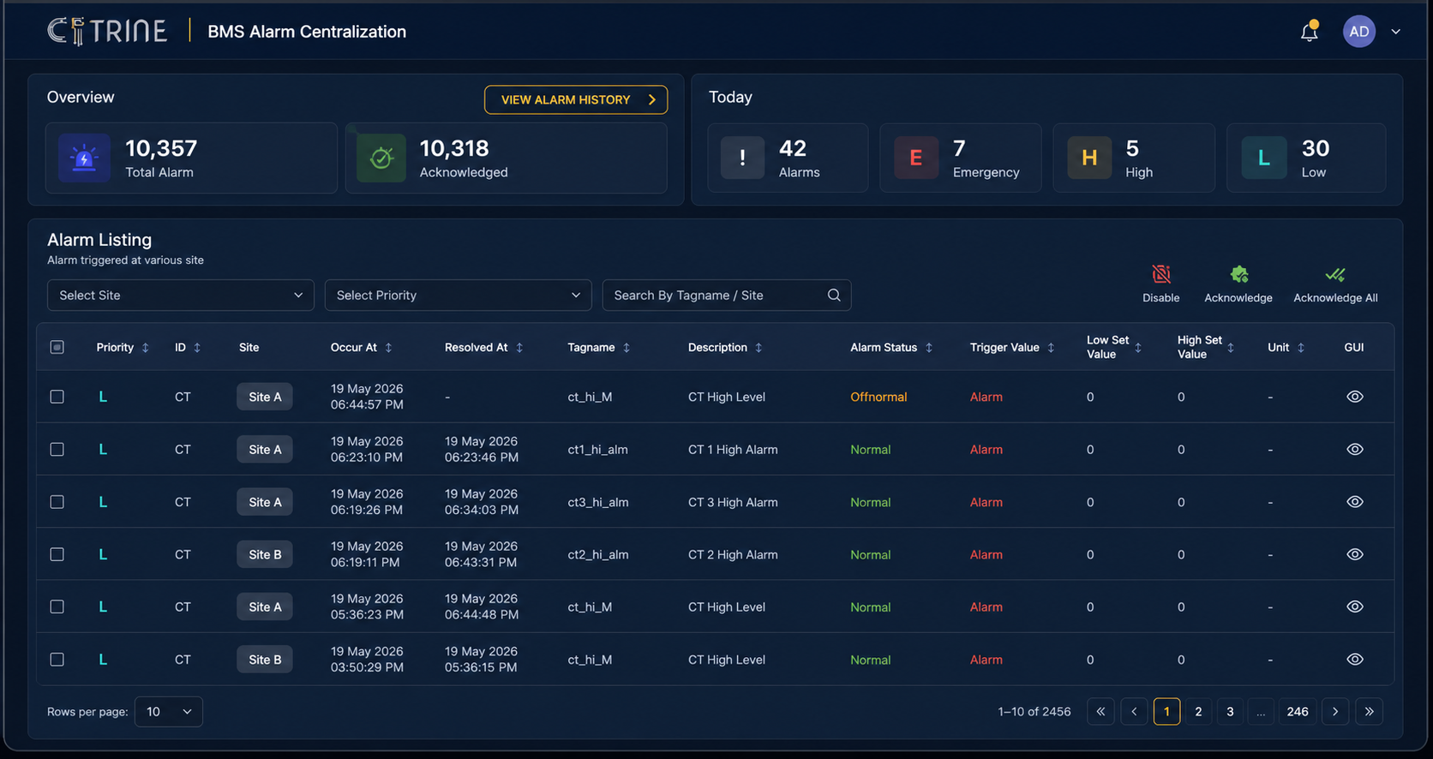Click the CT 3 High Alarm description
This screenshot has height=759, width=1433.
coord(733,502)
